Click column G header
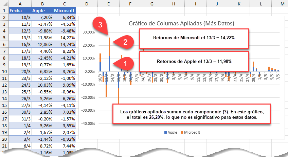Image resolution: width=288 pixels, height=157 pixels. 152,4
